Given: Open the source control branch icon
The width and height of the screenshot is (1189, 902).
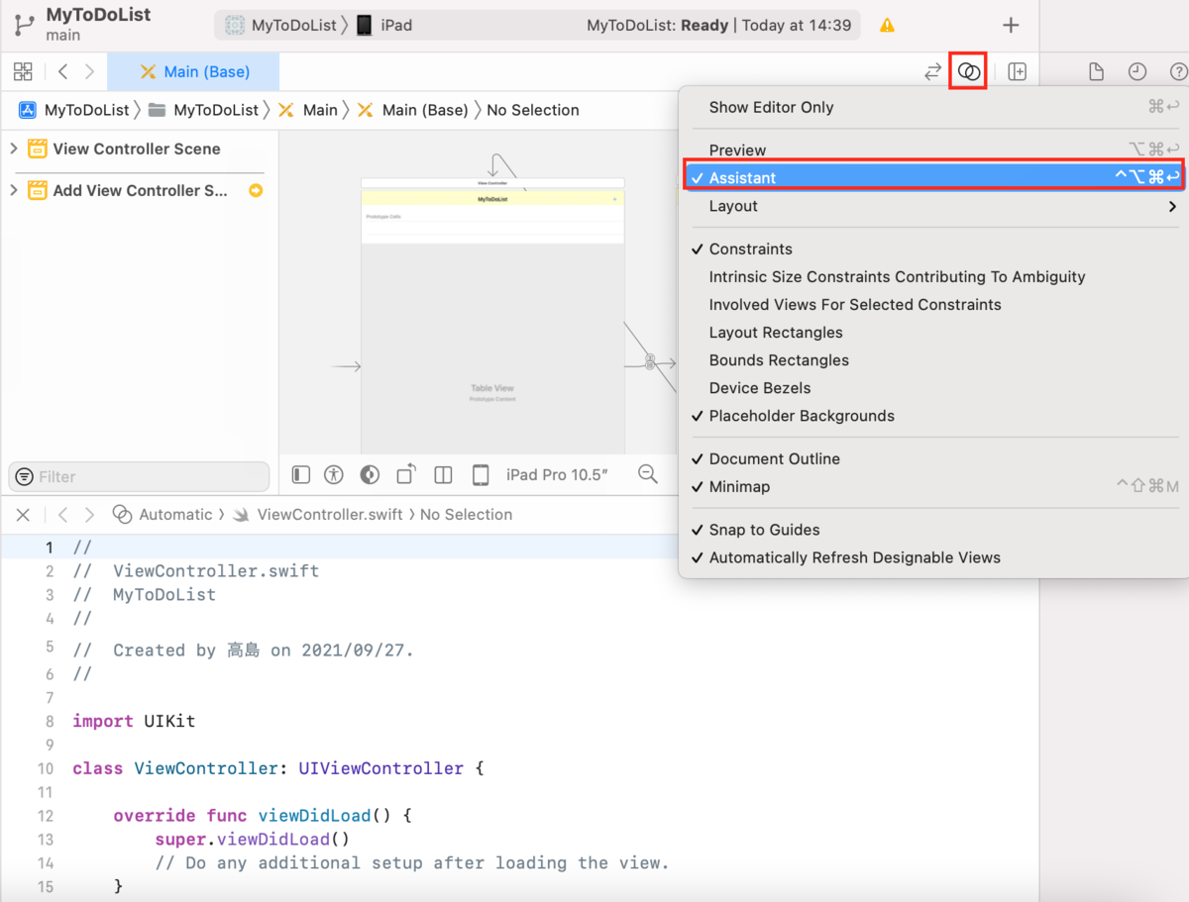Looking at the screenshot, I should pos(23,25).
